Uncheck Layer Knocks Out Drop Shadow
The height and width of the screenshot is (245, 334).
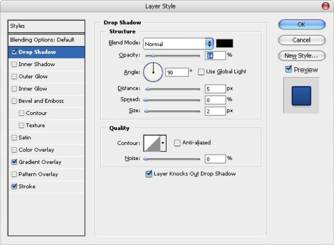[149, 174]
